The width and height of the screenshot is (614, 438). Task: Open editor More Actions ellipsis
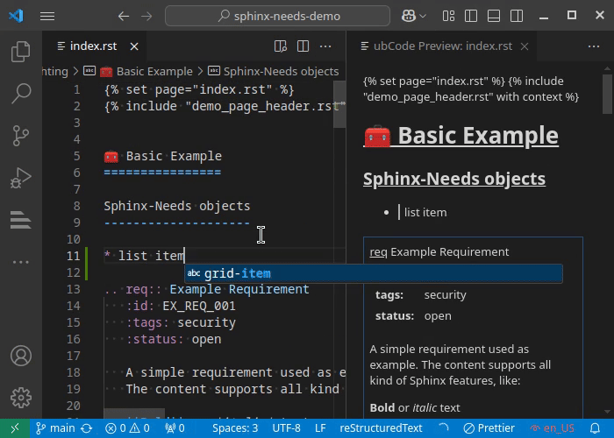(325, 46)
